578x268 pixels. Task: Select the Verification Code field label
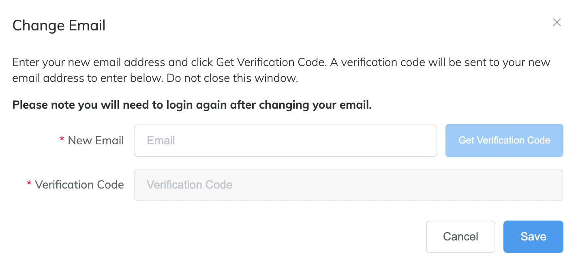pos(79,184)
